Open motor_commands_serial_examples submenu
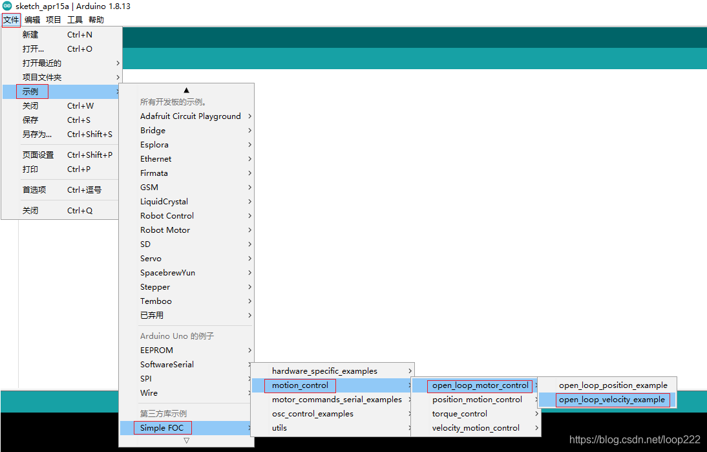This screenshot has width=707, height=452. click(x=332, y=399)
